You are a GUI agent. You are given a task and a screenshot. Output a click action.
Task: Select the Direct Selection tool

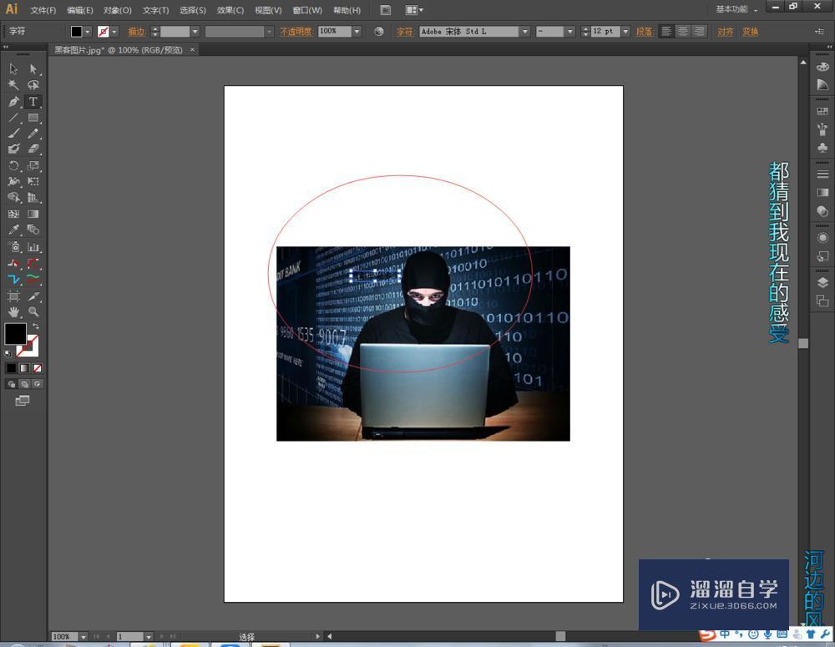point(33,69)
